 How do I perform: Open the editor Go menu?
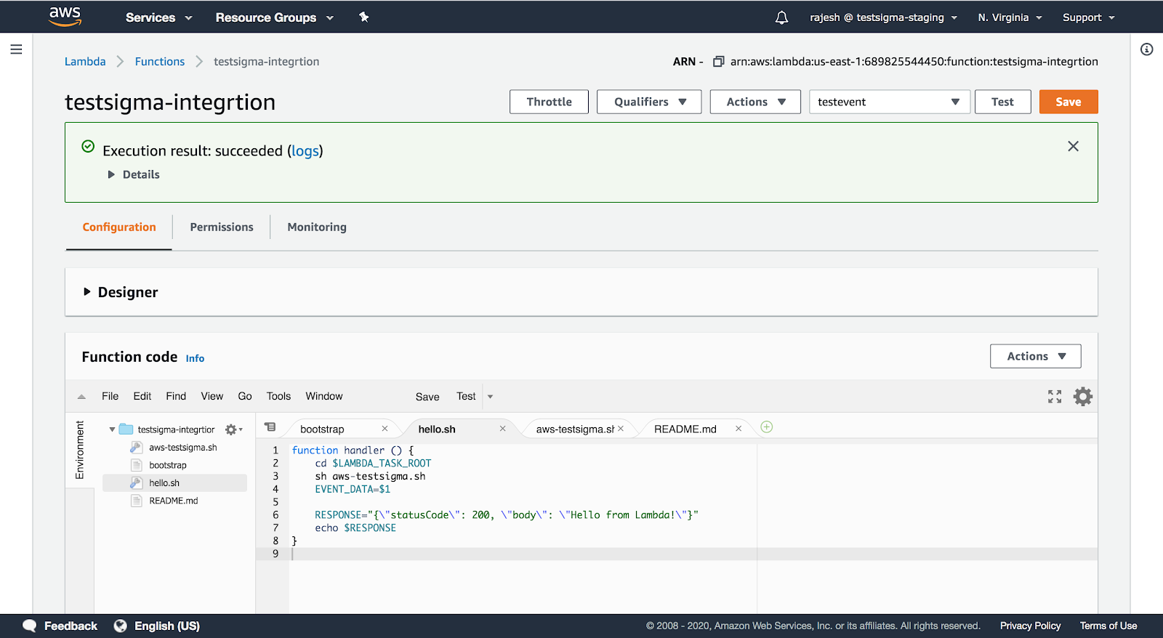[245, 396]
